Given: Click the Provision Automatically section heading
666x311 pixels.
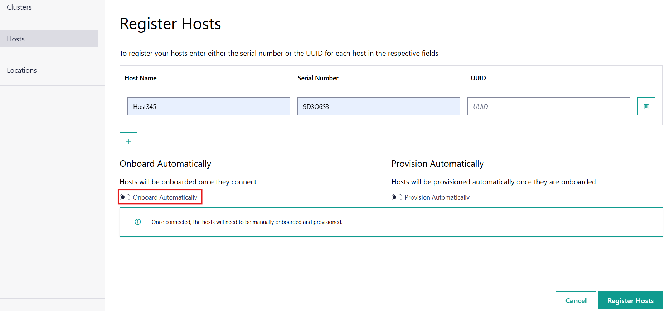Looking at the screenshot, I should [438, 164].
